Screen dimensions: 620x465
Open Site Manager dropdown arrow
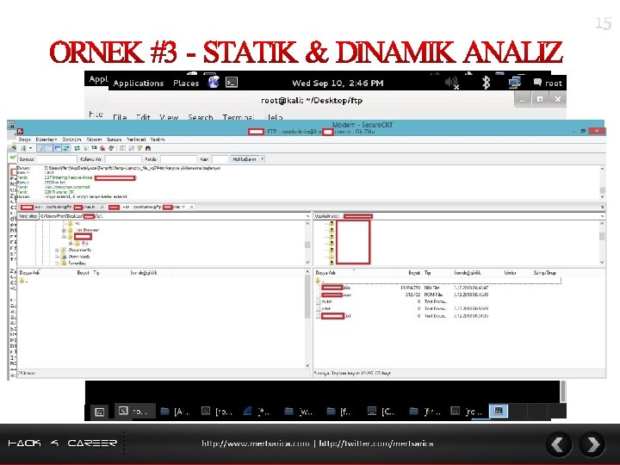(30, 148)
